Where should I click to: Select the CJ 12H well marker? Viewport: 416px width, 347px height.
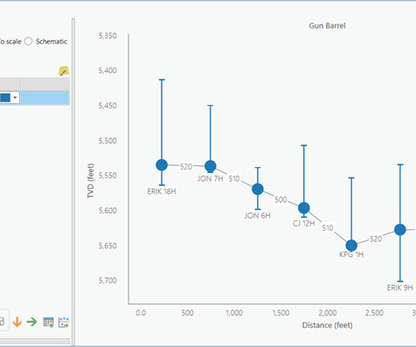[304, 208]
